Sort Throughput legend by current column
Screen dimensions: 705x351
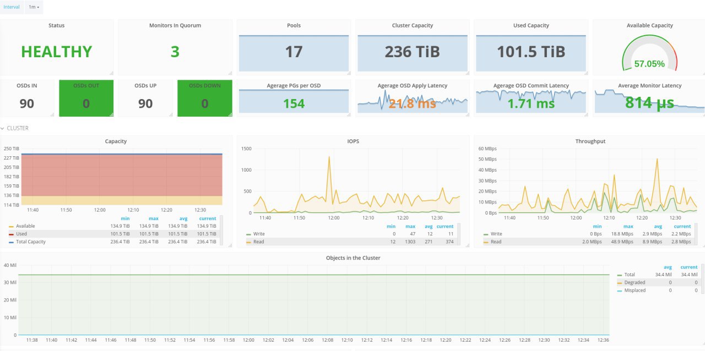point(682,226)
